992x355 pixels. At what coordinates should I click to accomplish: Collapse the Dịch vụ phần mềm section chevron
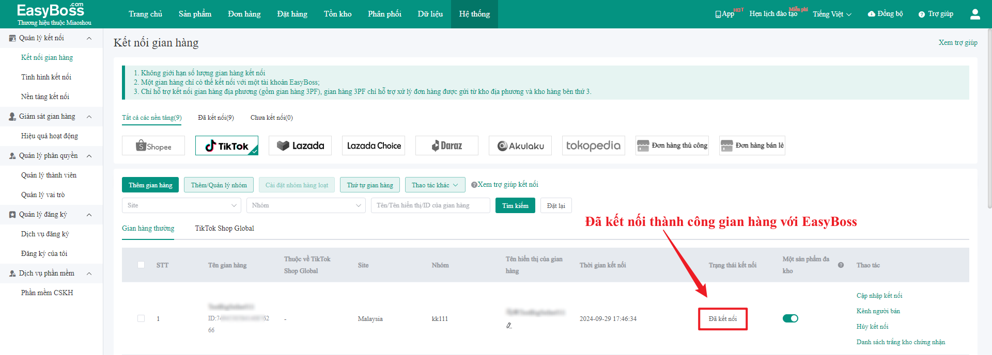(89, 273)
